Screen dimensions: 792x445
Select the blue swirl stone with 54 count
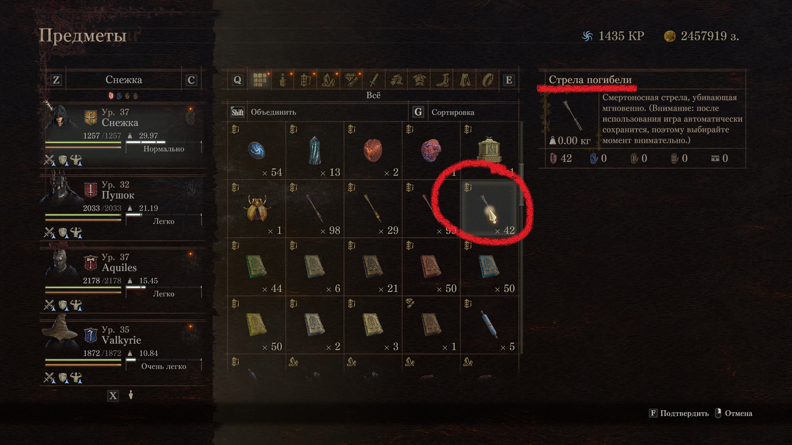click(257, 151)
